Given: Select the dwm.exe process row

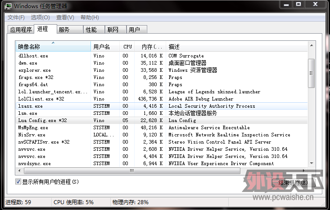Looking at the screenshot, I should coord(162,63).
